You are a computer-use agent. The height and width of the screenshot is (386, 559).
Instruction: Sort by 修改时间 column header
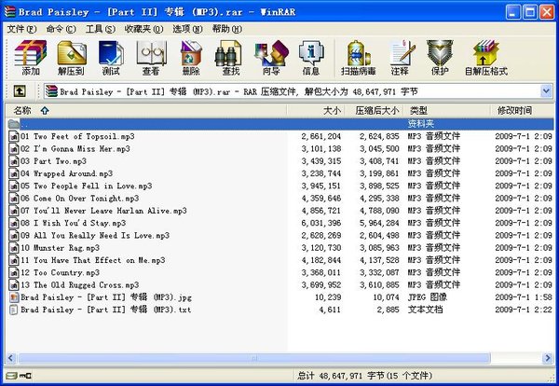click(523, 111)
